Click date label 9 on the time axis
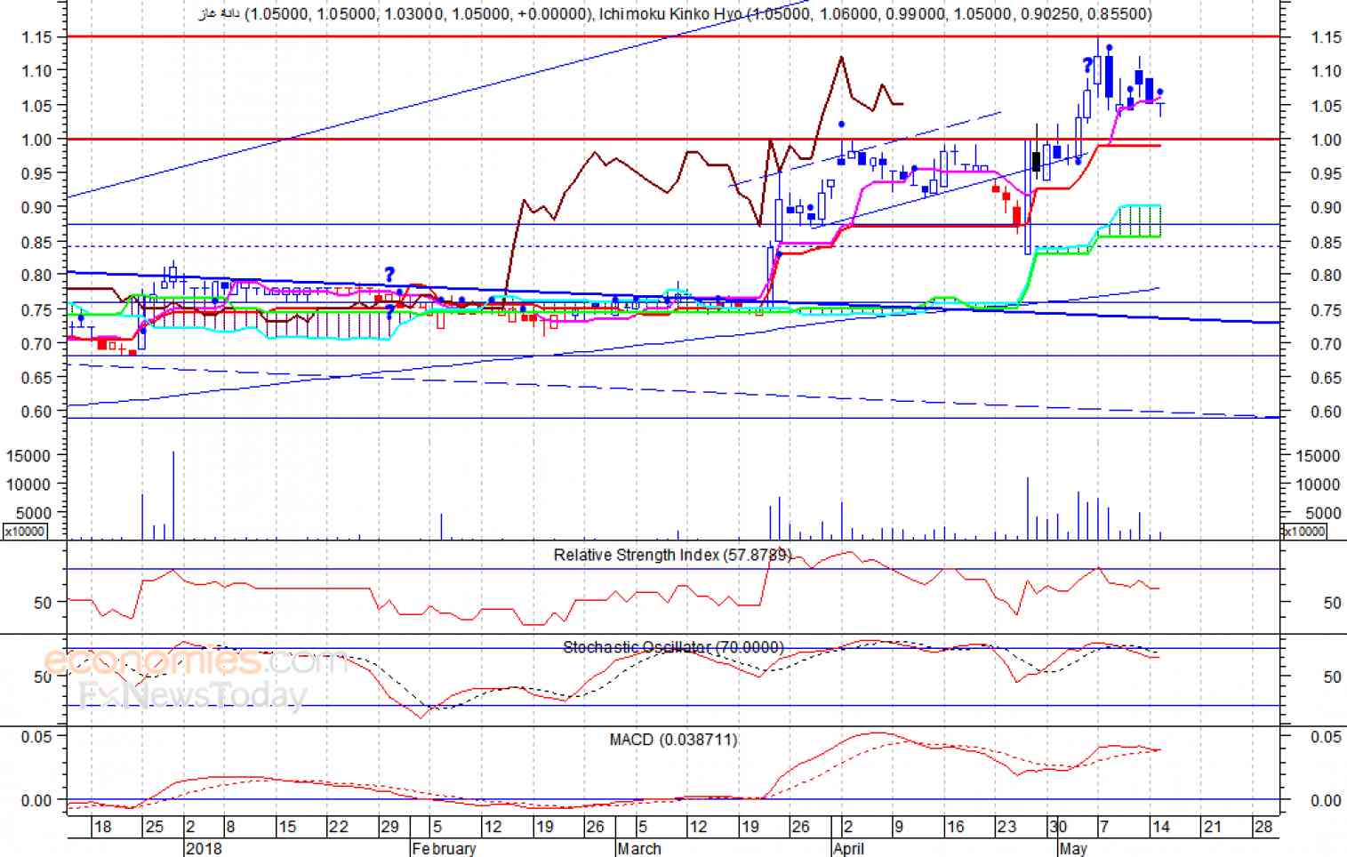 coord(899,827)
